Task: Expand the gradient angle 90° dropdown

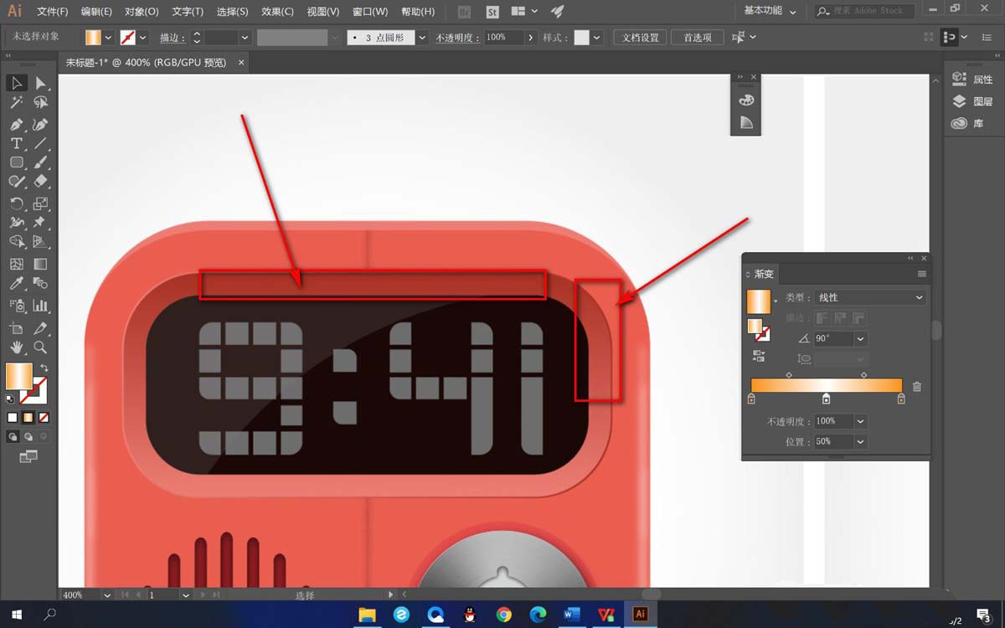Action: click(860, 339)
